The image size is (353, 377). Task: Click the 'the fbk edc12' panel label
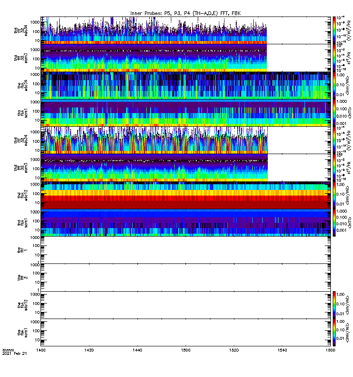[x=23, y=305]
